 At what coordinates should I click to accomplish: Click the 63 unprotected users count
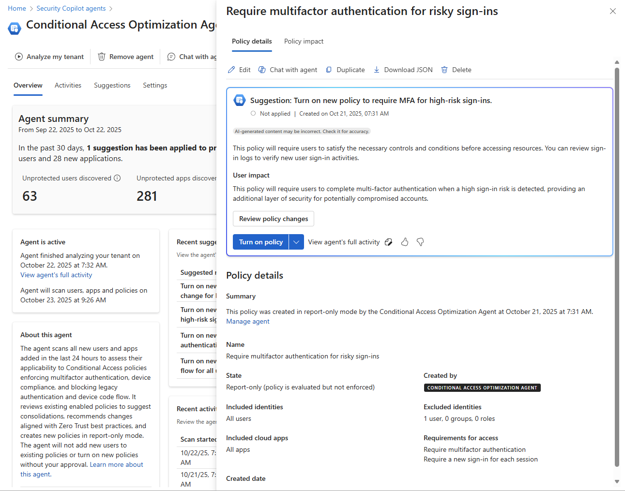(x=30, y=196)
